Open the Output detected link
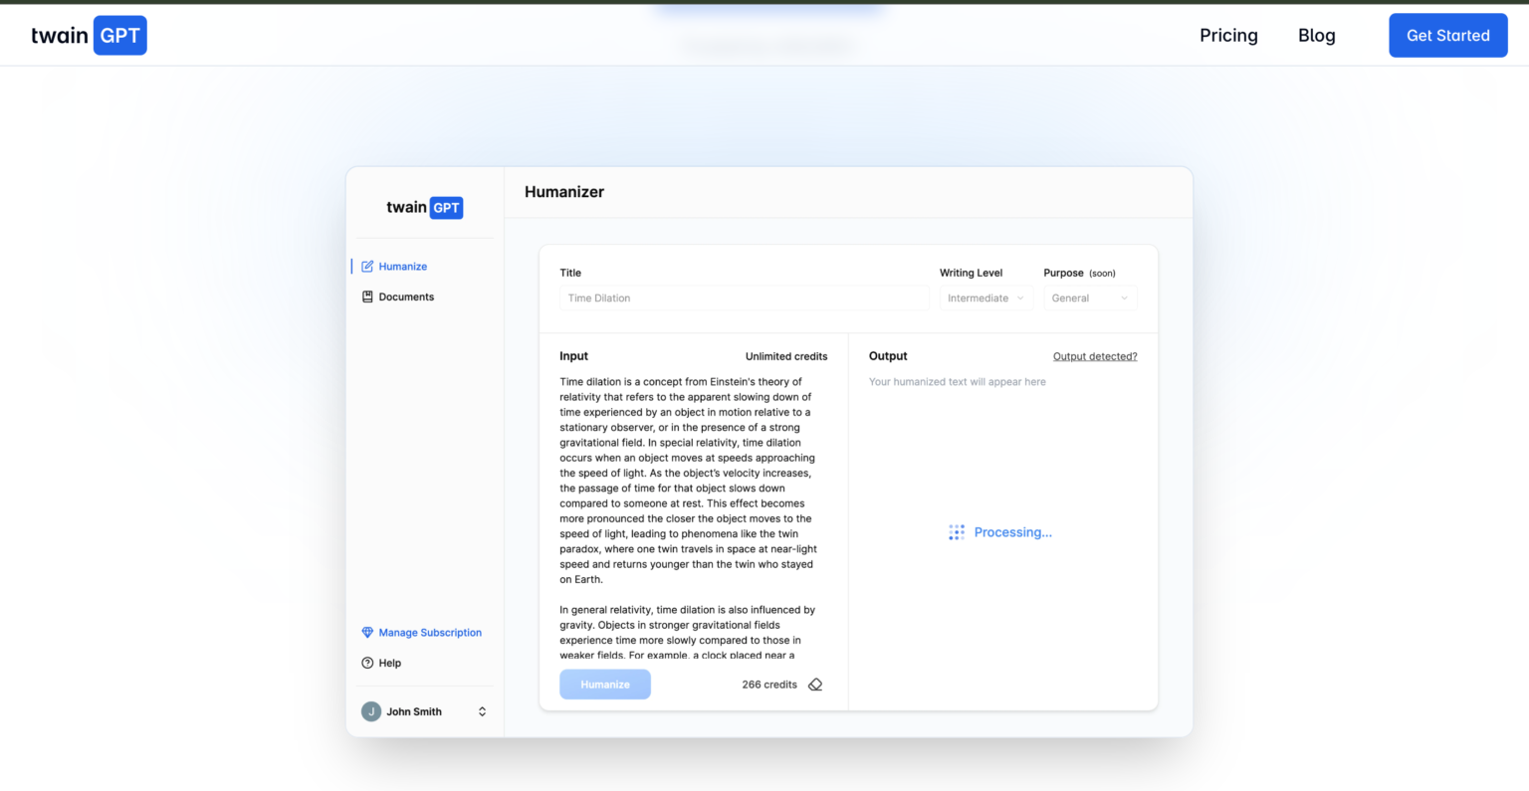The width and height of the screenshot is (1529, 791). (x=1095, y=355)
